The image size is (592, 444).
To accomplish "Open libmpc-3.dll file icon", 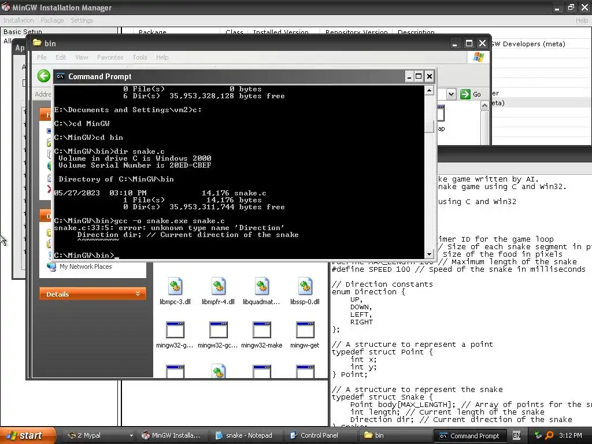I will point(175,287).
